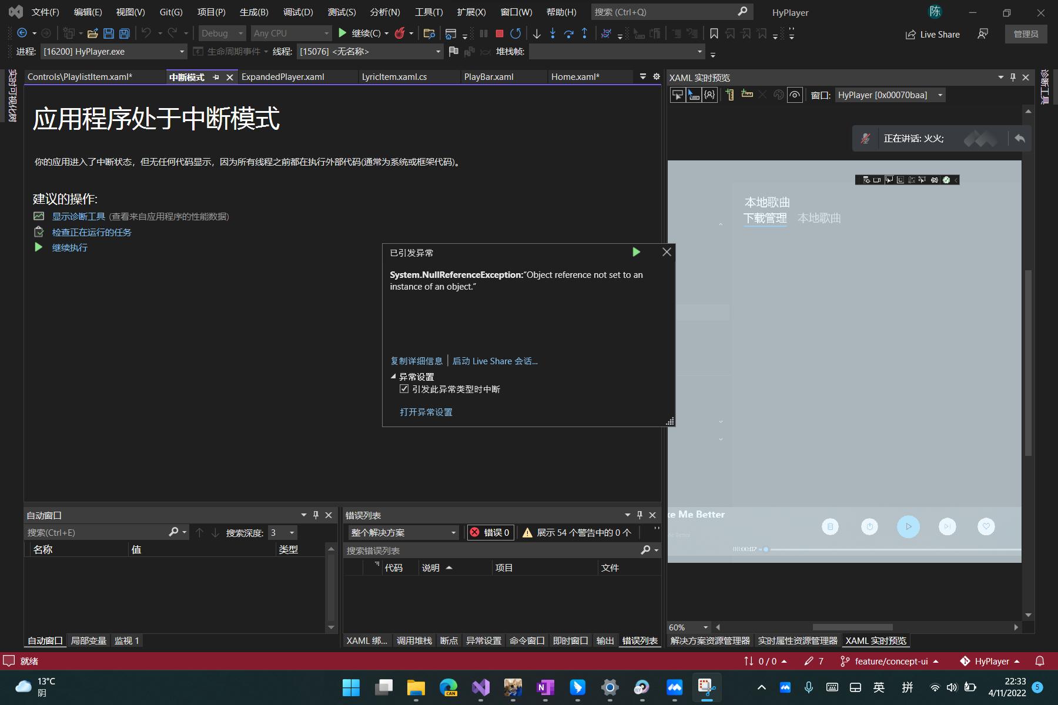
Task: Open the 调试(D) menu
Action: click(x=297, y=12)
